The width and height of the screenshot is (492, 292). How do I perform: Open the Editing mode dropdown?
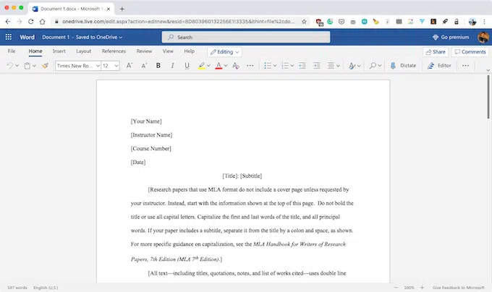click(224, 52)
